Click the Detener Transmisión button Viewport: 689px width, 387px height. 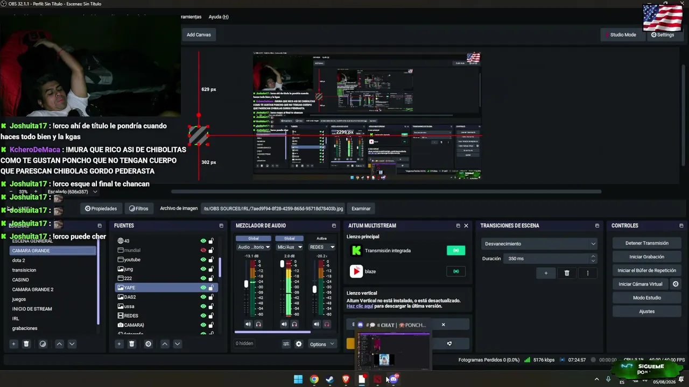[647, 243]
